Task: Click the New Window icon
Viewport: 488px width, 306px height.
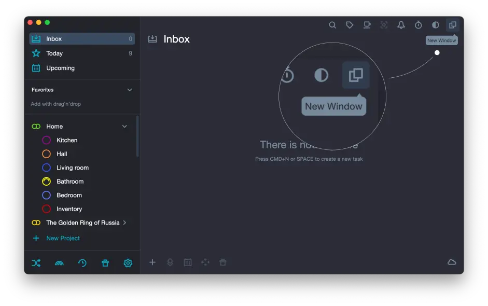Action: coord(452,25)
